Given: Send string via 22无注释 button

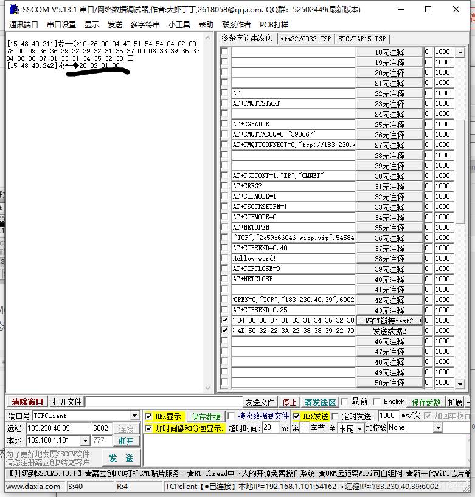Looking at the screenshot, I should point(389,93).
